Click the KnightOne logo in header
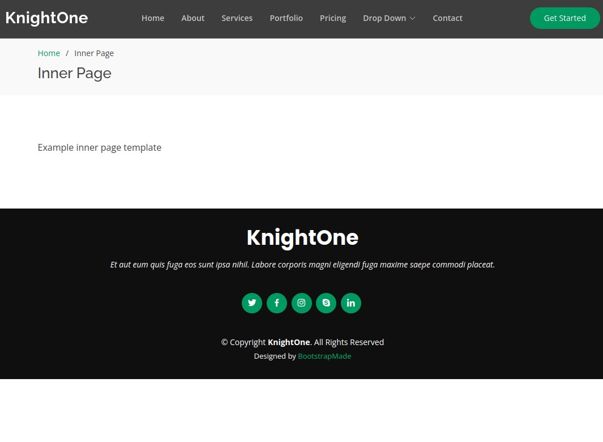Viewport: 603px width, 442px height. click(x=46, y=18)
